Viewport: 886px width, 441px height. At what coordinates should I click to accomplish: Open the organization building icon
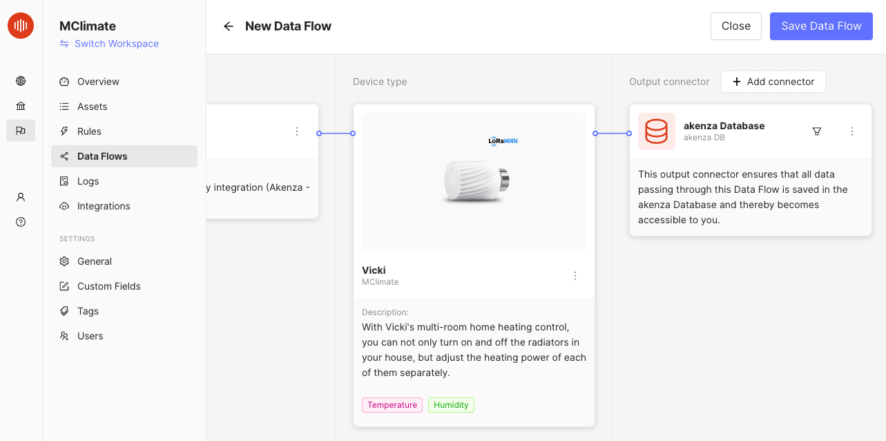(21, 106)
